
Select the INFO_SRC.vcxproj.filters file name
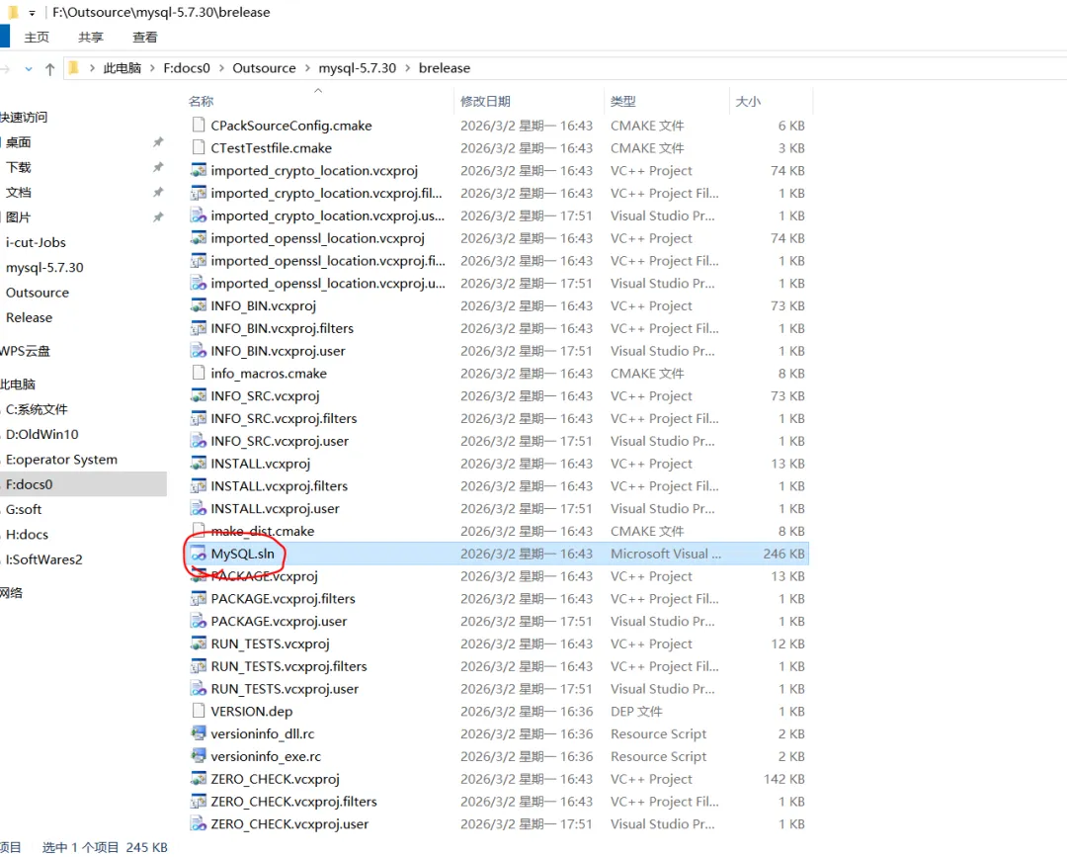tap(284, 419)
